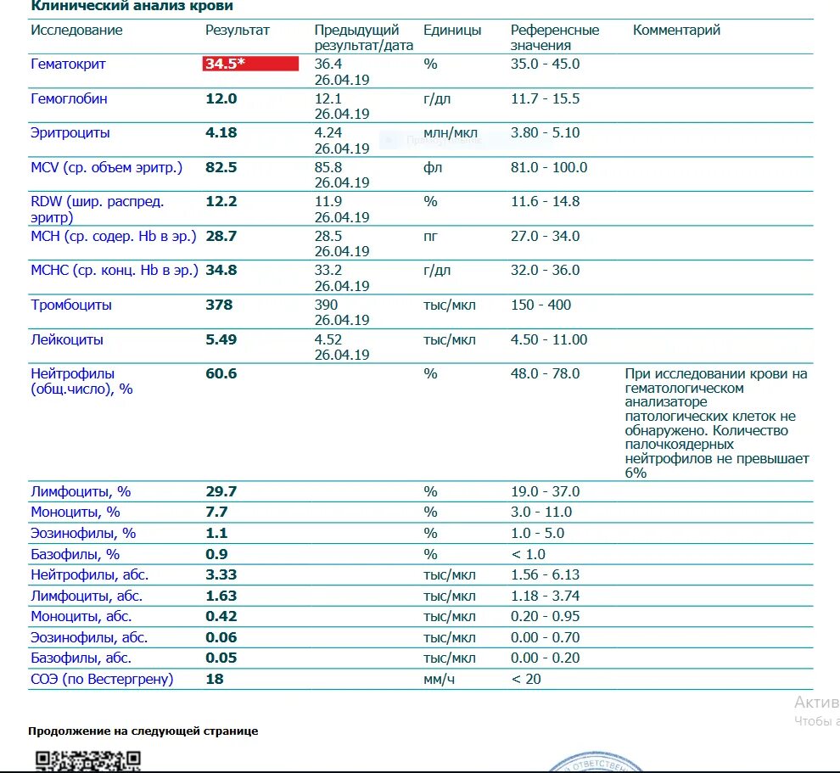
Task: Click the RDW (шир. распред. эритр) label
Action: (x=97, y=210)
